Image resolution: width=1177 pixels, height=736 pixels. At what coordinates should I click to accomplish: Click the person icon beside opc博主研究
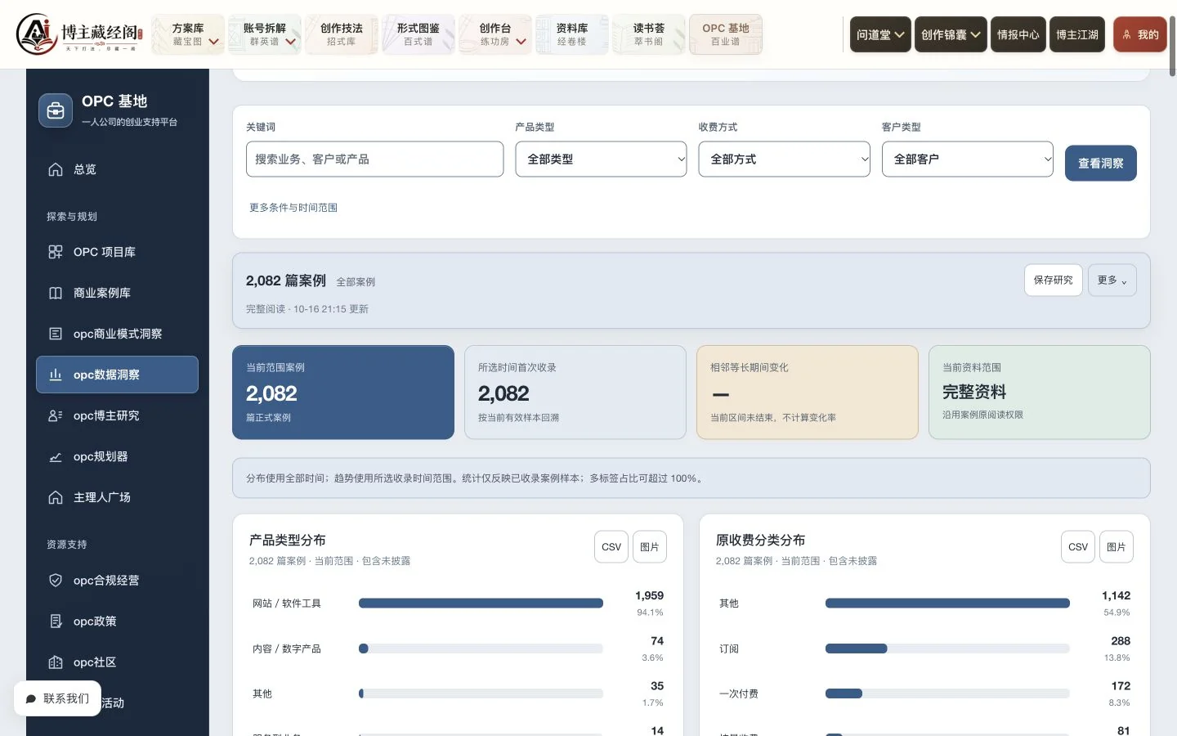click(x=56, y=415)
